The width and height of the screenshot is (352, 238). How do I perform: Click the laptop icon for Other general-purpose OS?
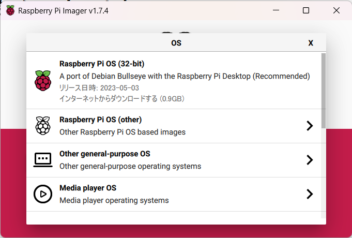43,160
